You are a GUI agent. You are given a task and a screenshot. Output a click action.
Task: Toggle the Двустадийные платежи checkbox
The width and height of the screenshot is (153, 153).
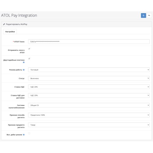(x=29, y=58)
